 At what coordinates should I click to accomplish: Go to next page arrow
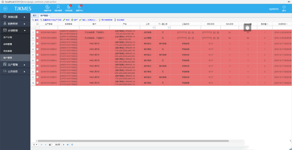[x=64, y=144]
